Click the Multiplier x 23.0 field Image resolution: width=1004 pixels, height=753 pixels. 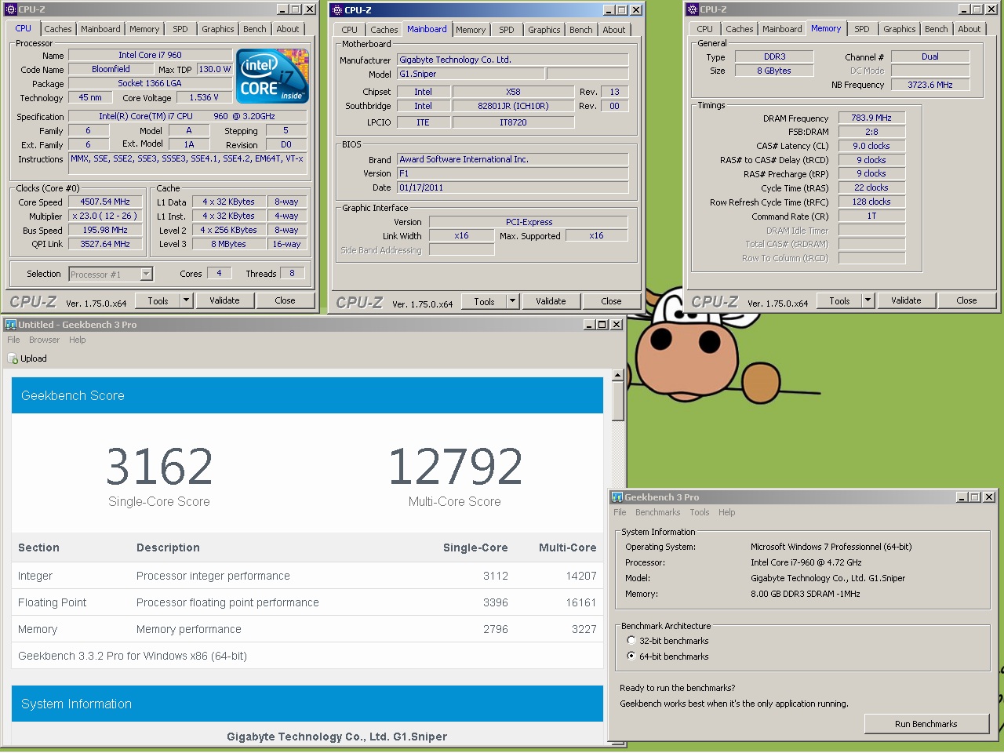[x=105, y=216]
